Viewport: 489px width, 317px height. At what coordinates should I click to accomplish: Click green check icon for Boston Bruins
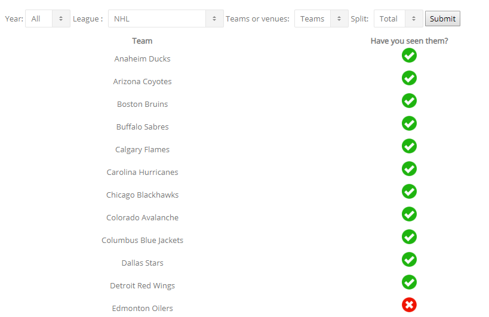tap(409, 101)
